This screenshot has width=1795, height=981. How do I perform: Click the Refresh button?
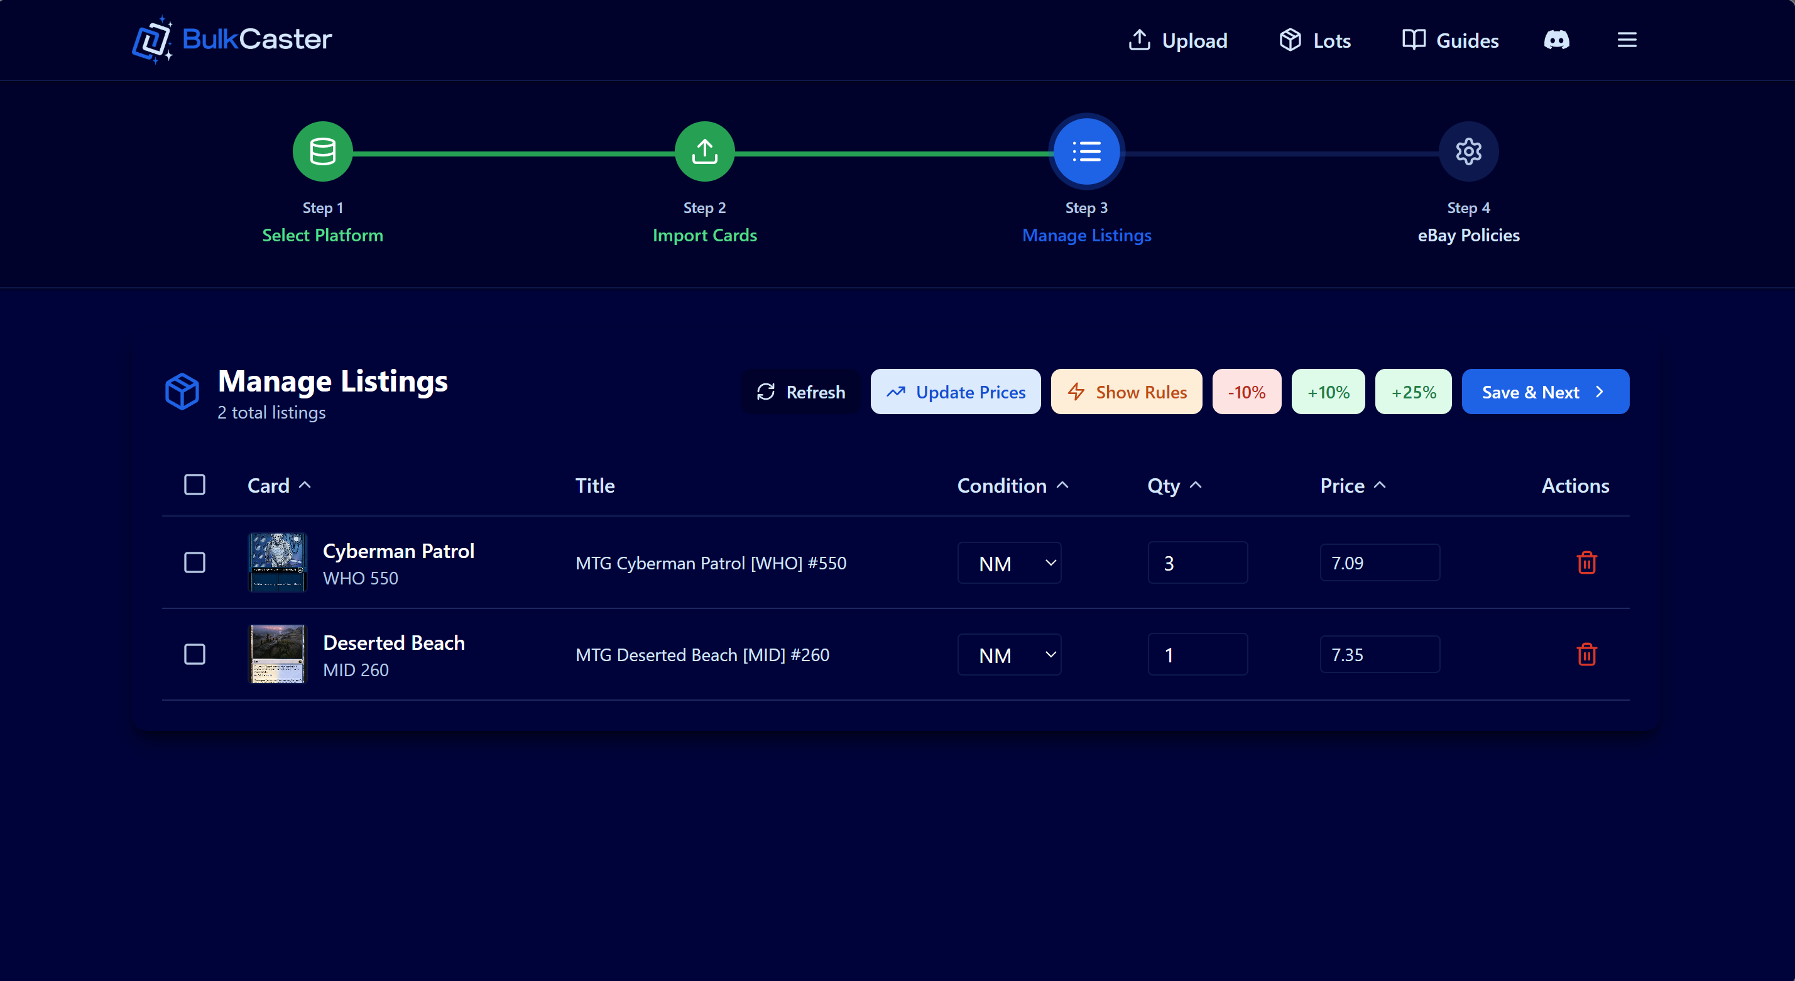pos(801,391)
